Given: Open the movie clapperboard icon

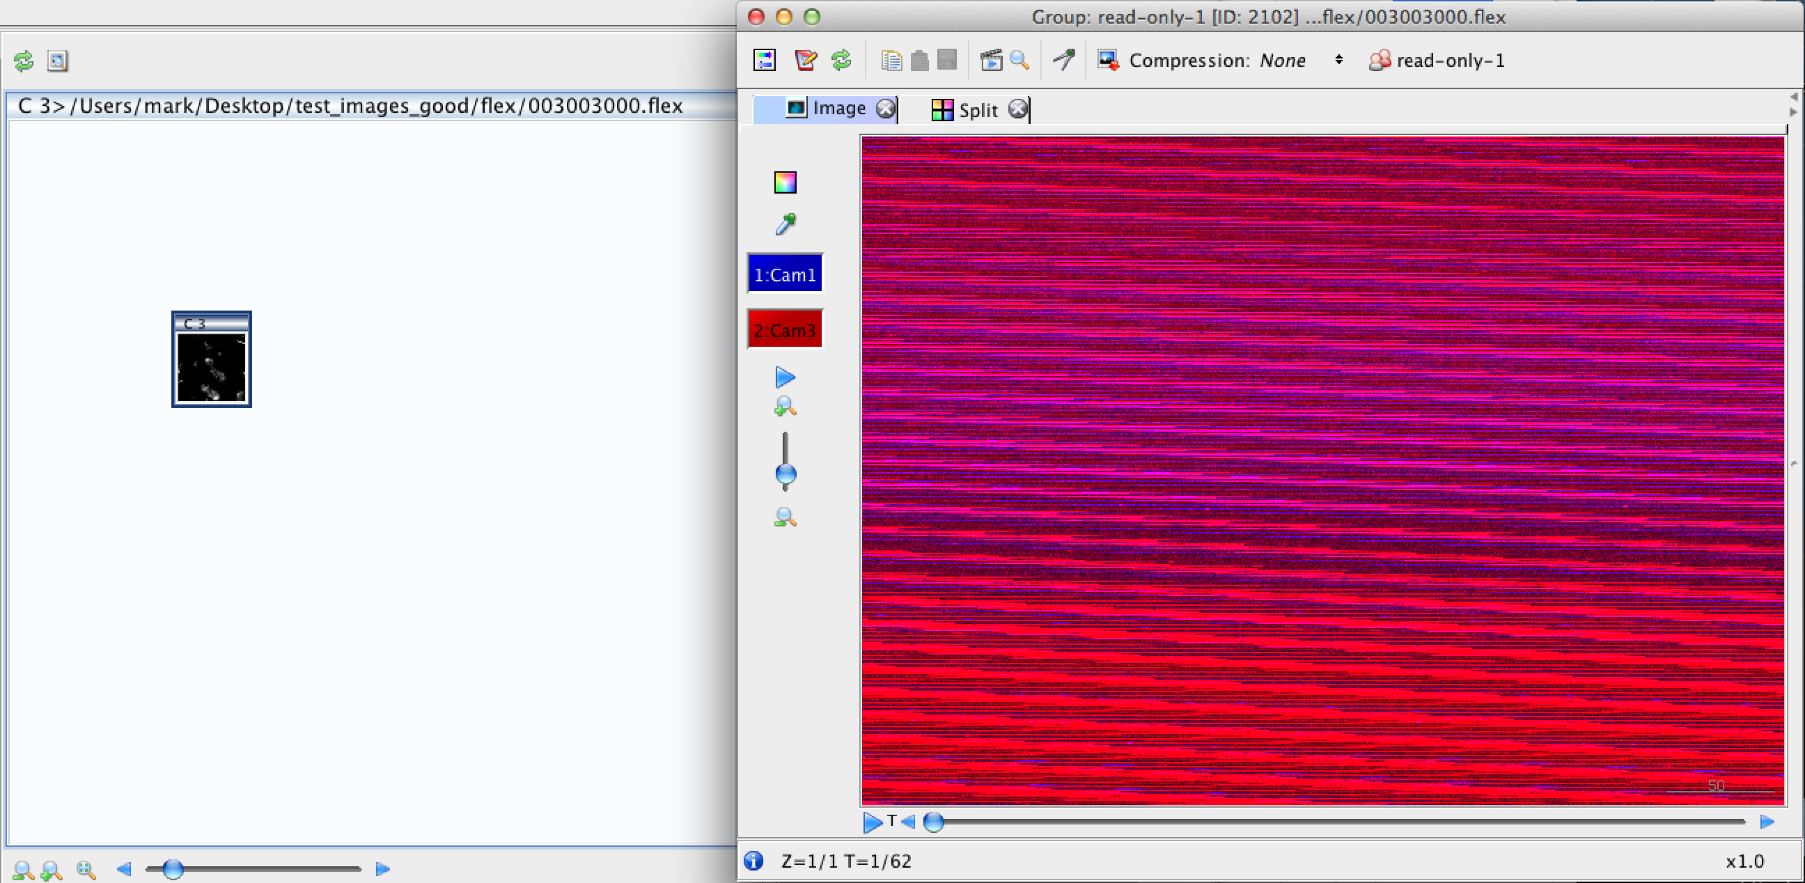Looking at the screenshot, I should (991, 61).
